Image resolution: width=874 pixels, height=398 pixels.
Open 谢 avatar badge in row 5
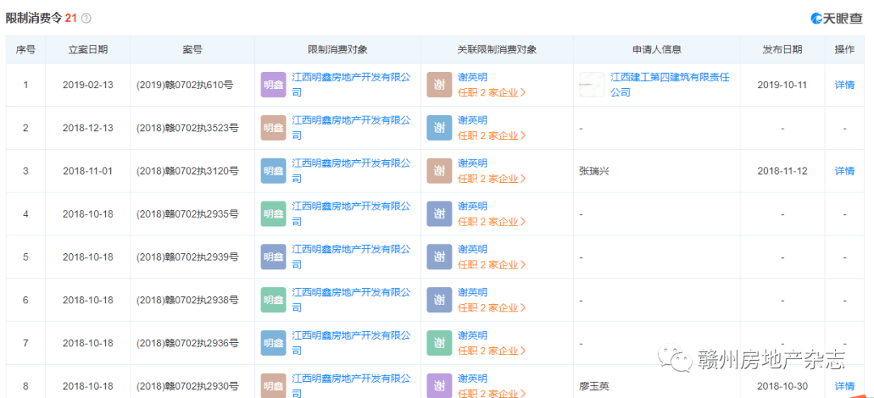point(439,257)
